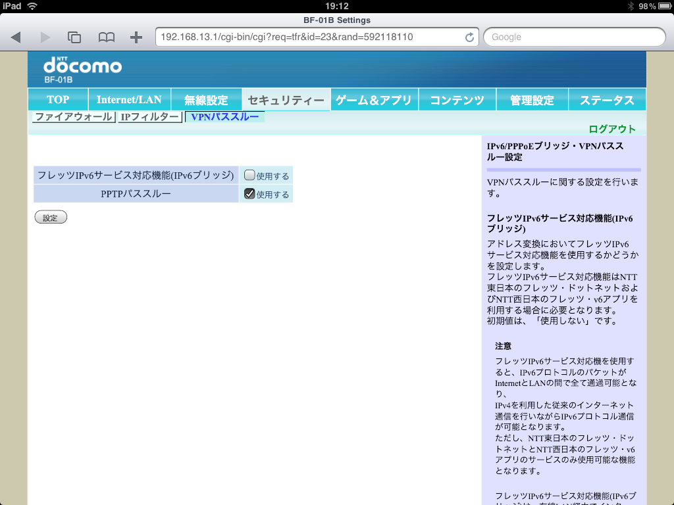This screenshot has width=674, height=505.
Task: Select the セキュリティー tab
Action: click(286, 100)
